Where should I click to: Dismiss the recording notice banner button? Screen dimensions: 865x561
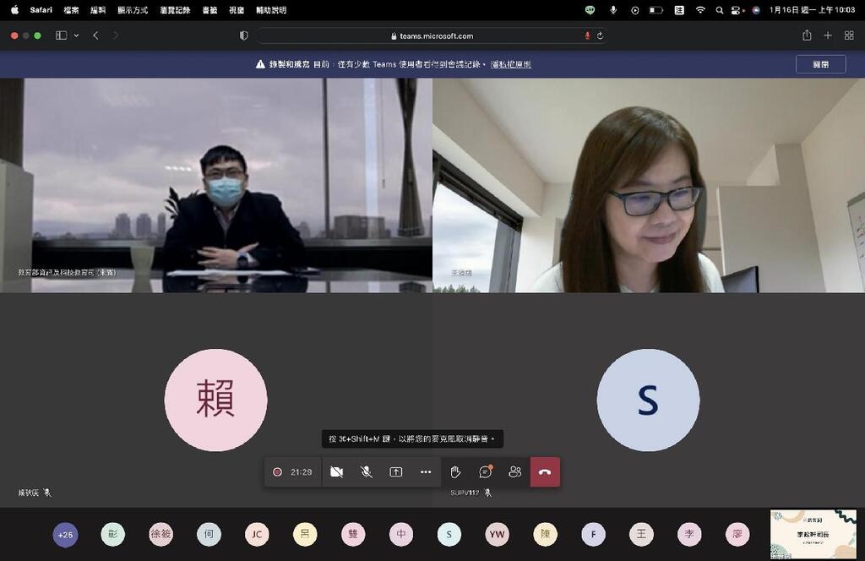point(820,64)
